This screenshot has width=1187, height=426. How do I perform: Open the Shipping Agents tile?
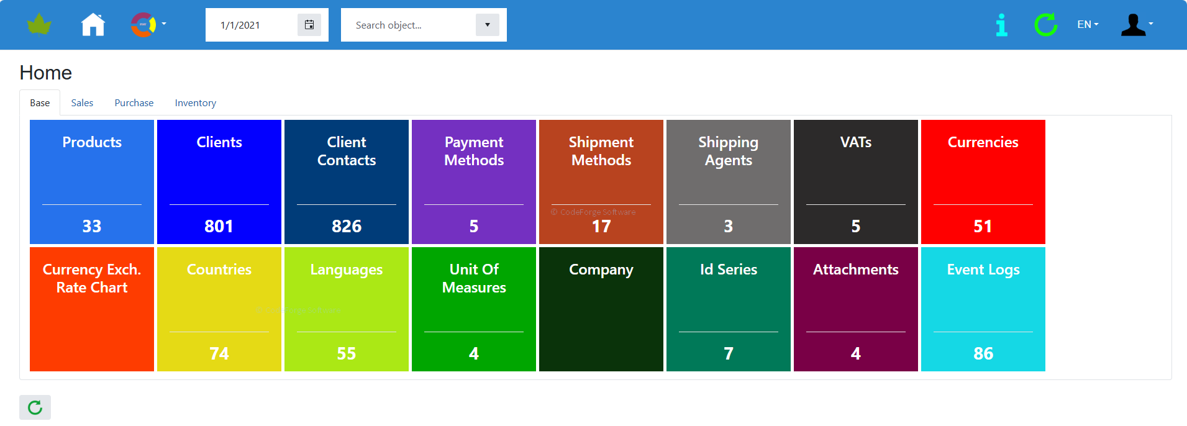pyautogui.click(x=728, y=182)
